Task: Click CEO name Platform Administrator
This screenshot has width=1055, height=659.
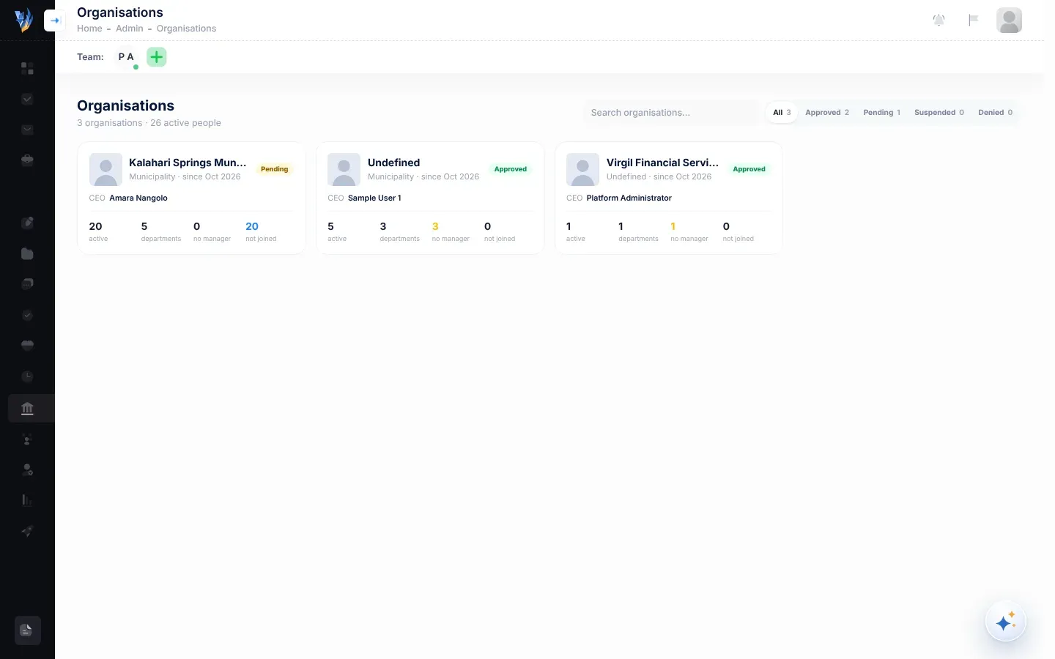Action: pos(629,198)
